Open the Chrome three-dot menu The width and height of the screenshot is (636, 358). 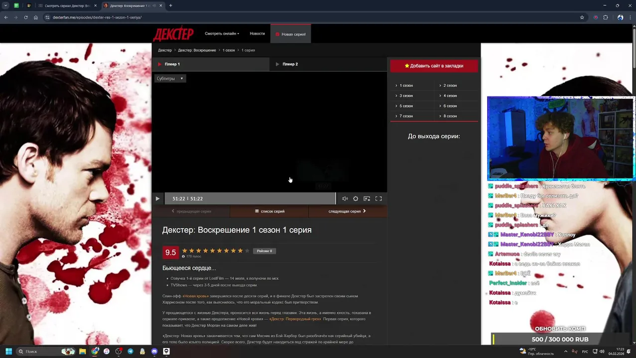[x=630, y=17]
